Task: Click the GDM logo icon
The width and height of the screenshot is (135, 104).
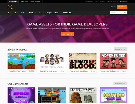Action: coord(10,7)
